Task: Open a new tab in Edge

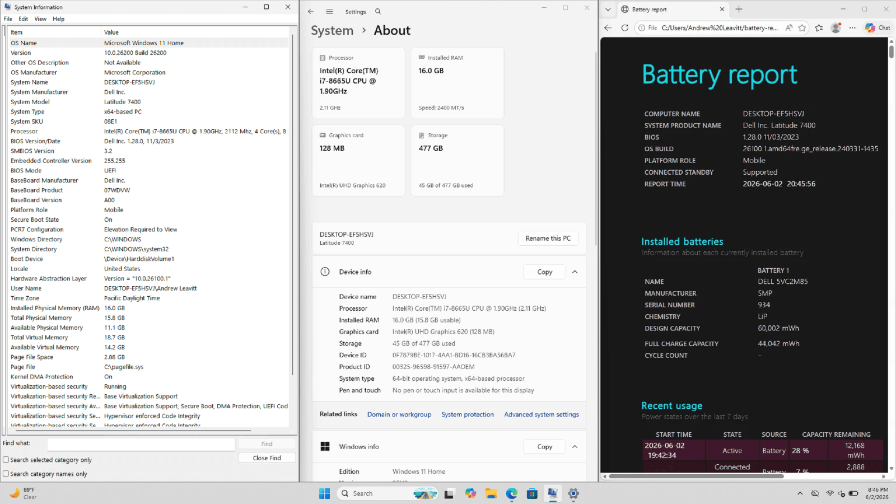Action: (739, 9)
